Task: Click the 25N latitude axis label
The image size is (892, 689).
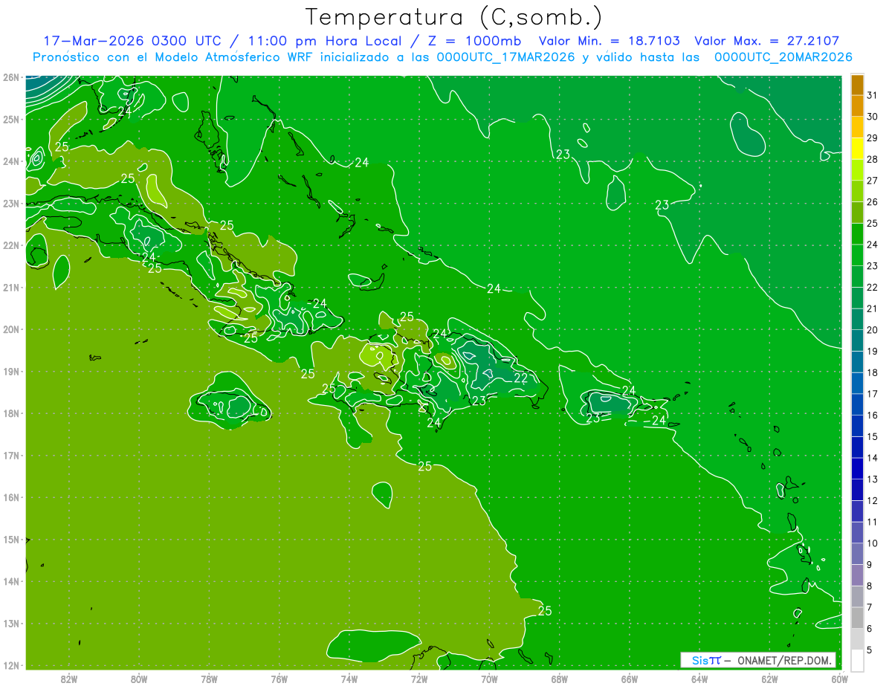Action: (x=10, y=119)
